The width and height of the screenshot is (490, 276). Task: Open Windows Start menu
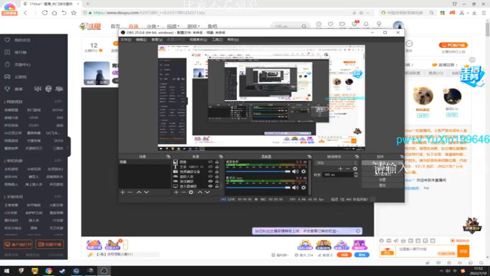coord(7,271)
